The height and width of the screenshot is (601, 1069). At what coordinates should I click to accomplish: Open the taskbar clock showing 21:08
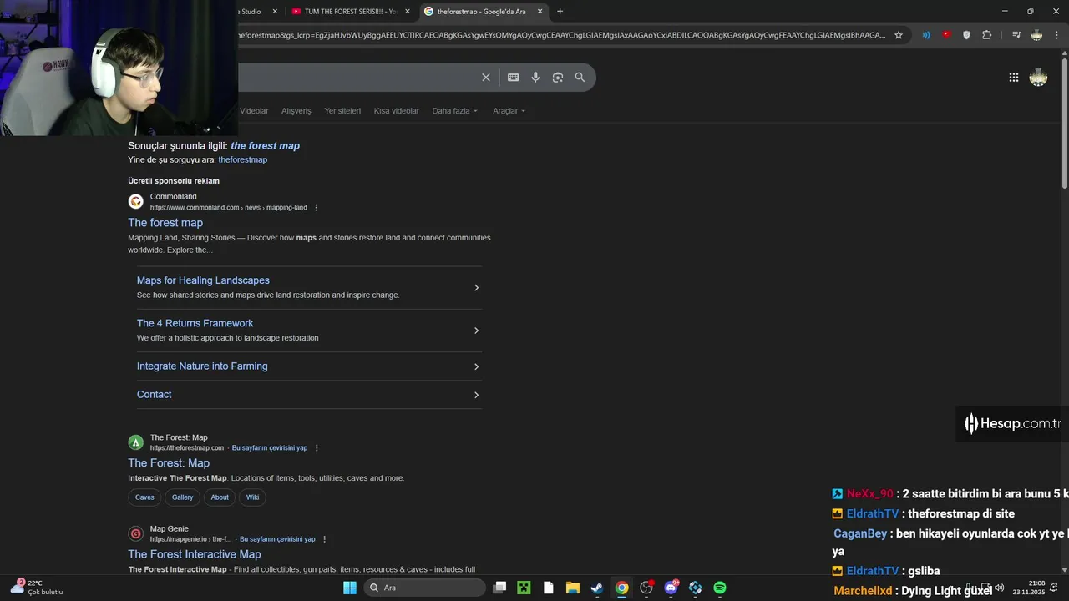(1029, 588)
